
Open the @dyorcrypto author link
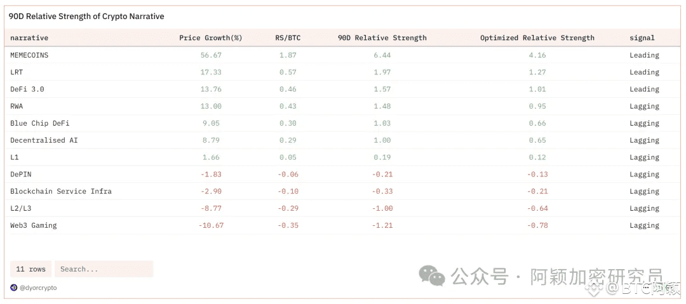(38, 287)
